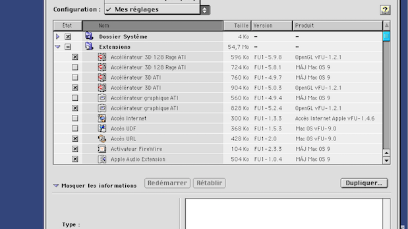Open help with the question mark icon
408x229 pixels.
[x=385, y=10]
